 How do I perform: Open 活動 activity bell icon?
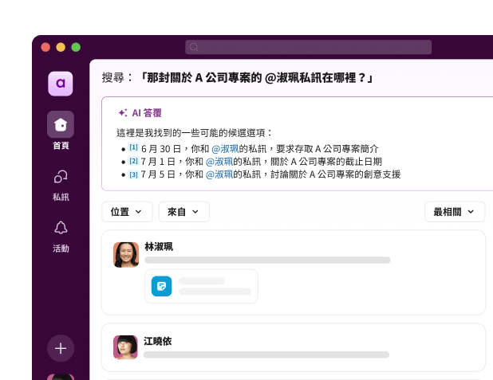(61, 228)
